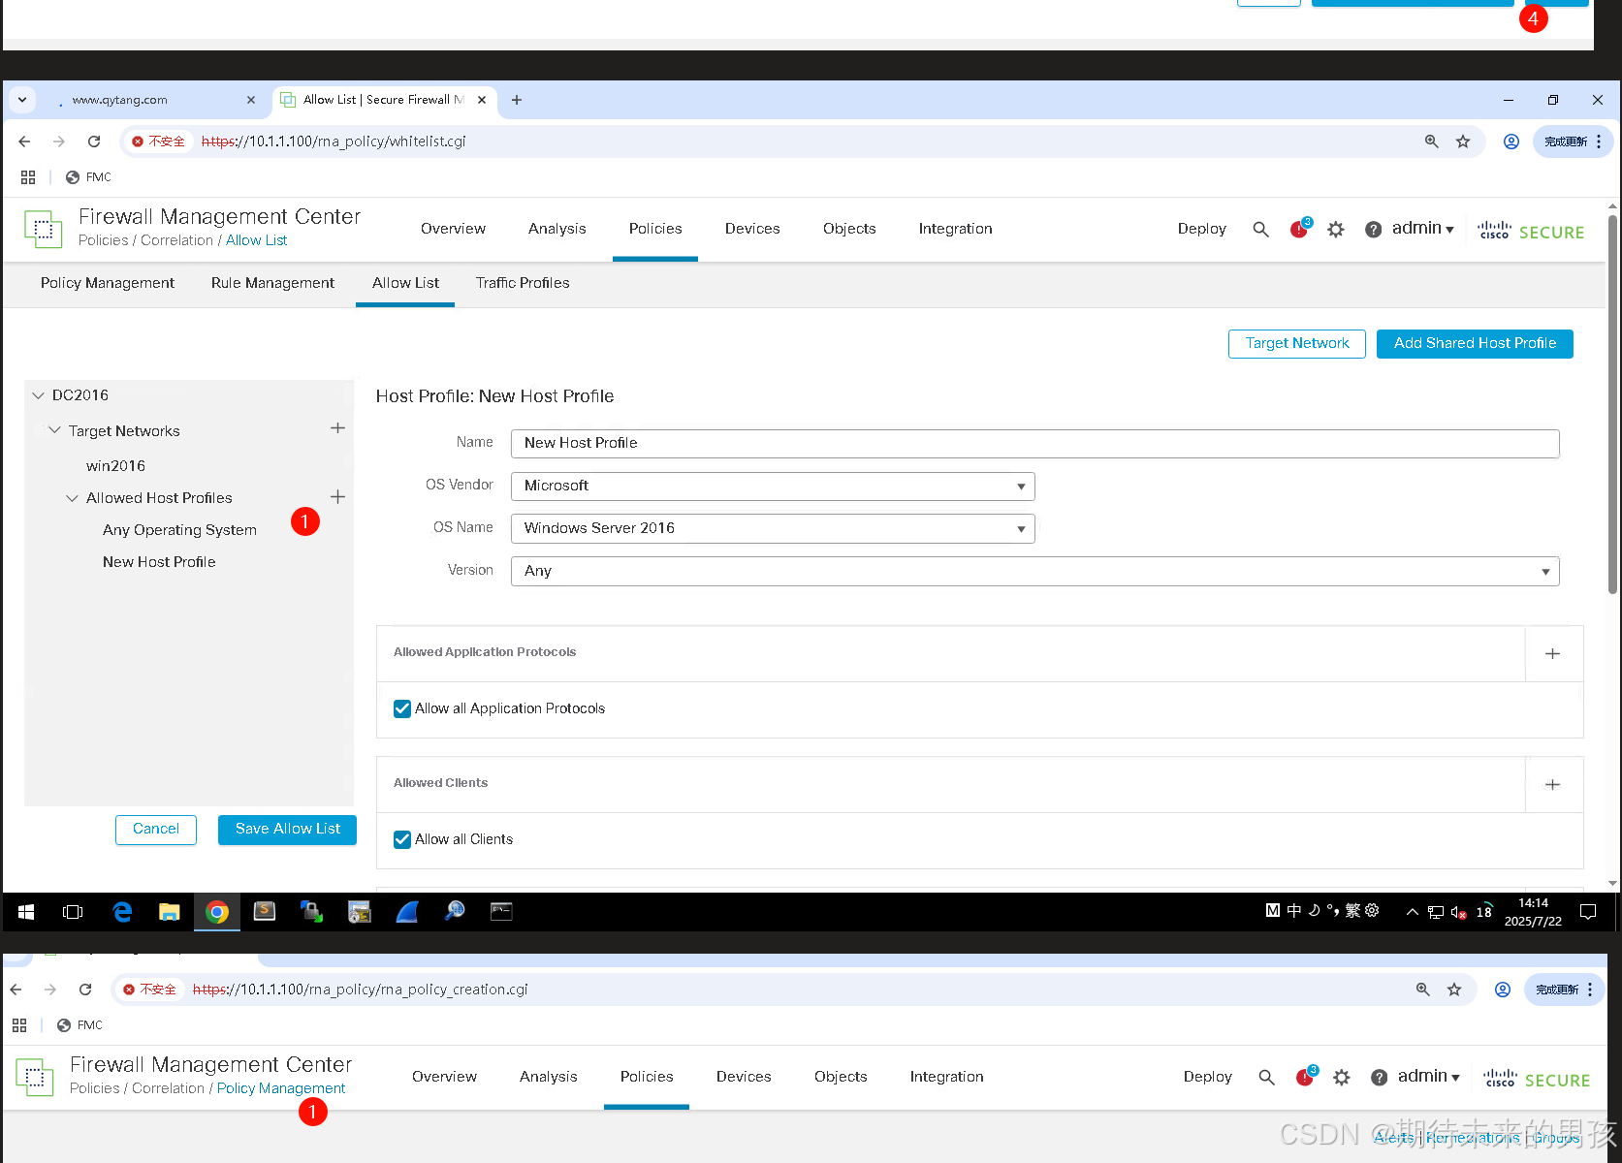Collapse the Allowed Host Profiles chevron
The width and height of the screenshot is (1622, 1163).
tap(72, 498)
